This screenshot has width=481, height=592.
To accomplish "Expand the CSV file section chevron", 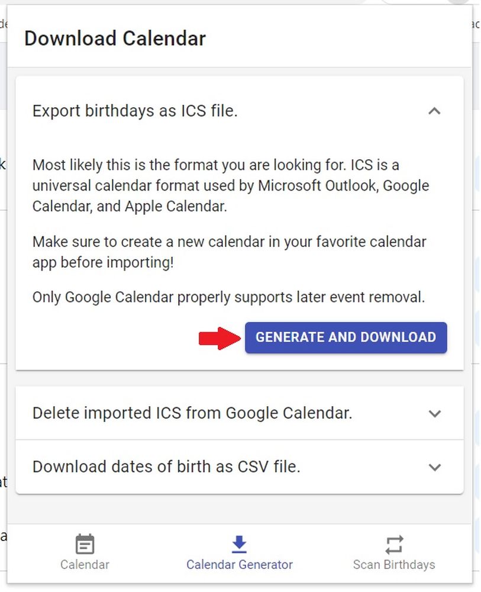I will pos(435,467).
